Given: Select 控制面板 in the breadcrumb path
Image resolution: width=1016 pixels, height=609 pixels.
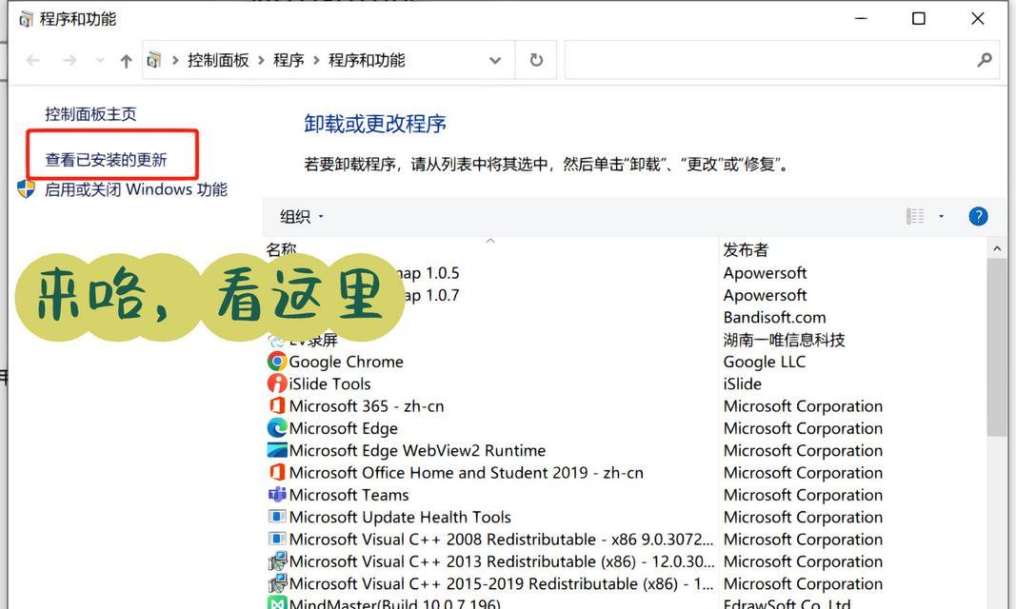Looking at the screenshot, I should [x=218, y=60].
